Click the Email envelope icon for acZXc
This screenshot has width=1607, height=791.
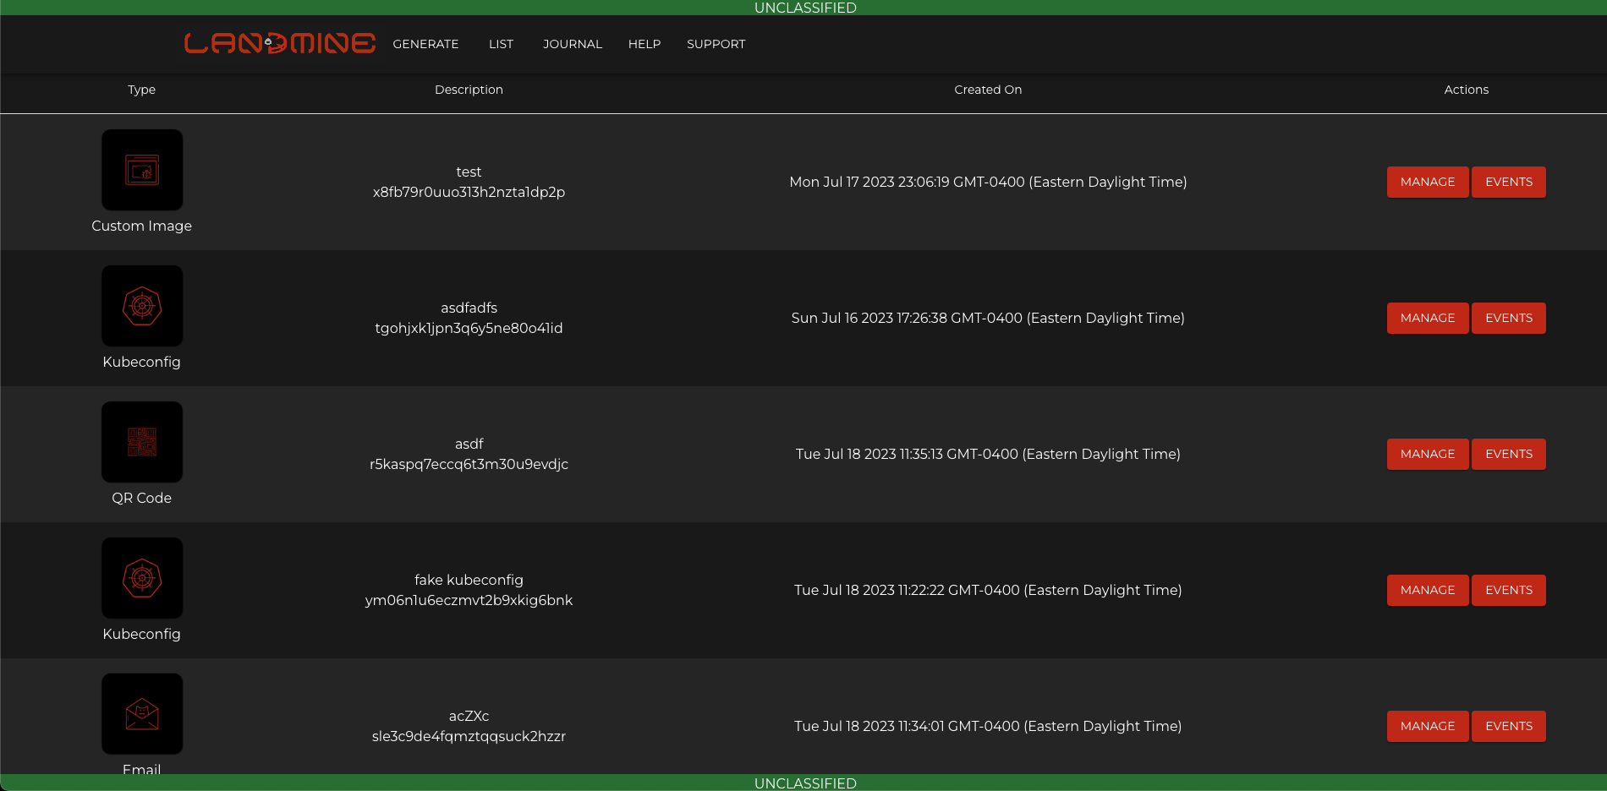click(x=141, y=713)
